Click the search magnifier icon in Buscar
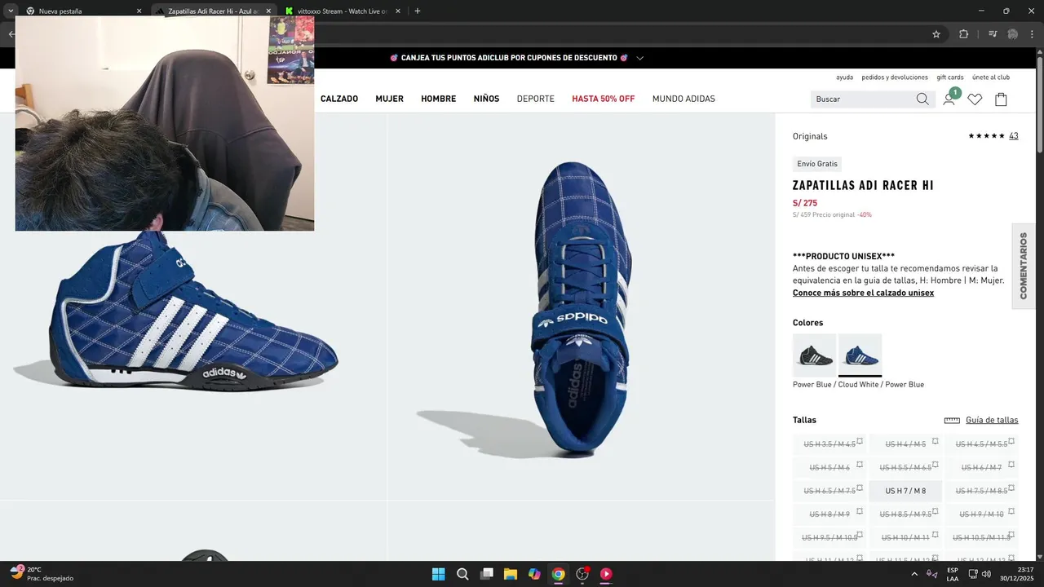Image resolution: width=1044 pixels, height=587 pixels. click(x=922, y=99)
